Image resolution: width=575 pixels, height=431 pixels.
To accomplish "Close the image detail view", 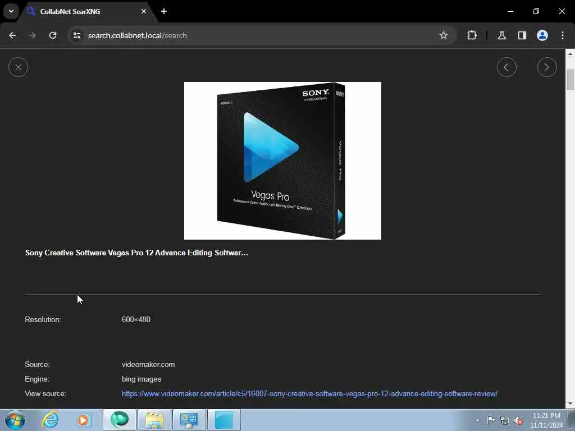I will pos(18,67).
